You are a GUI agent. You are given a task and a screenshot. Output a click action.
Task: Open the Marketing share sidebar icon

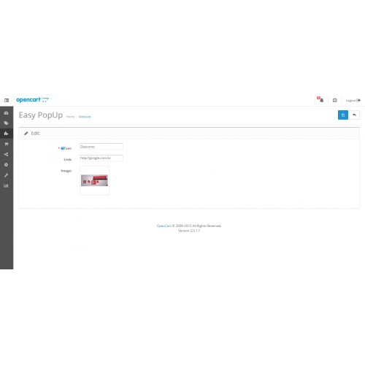7,155
